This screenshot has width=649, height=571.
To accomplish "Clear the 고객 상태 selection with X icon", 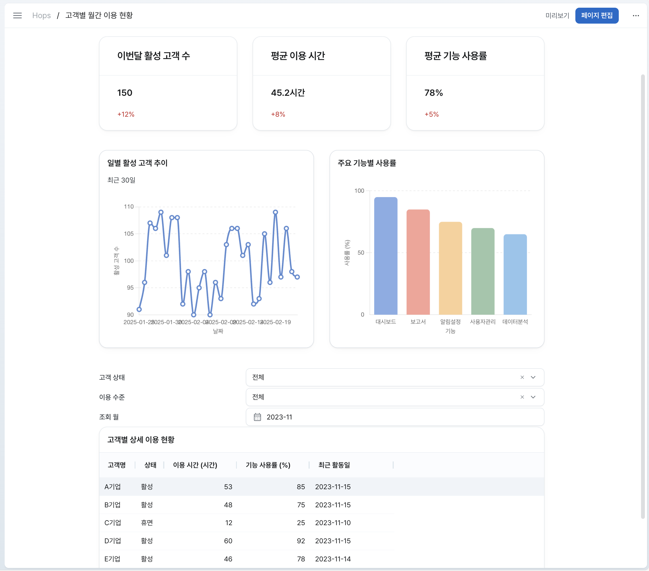I will click(x=522, y=377).
